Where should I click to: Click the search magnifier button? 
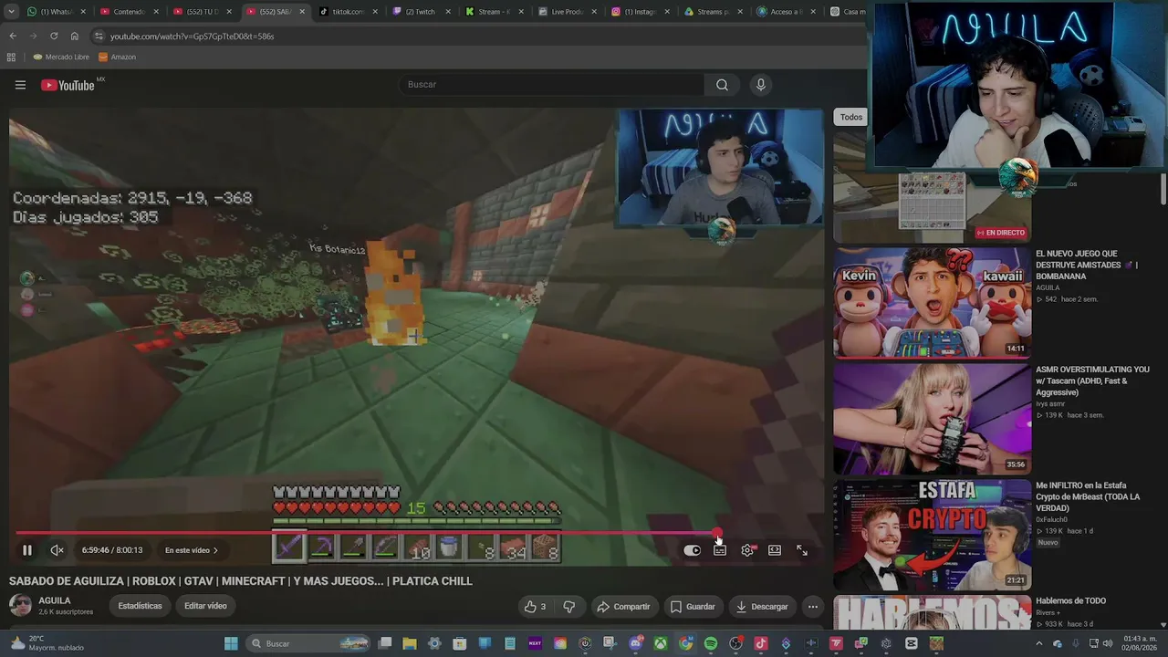722,85
